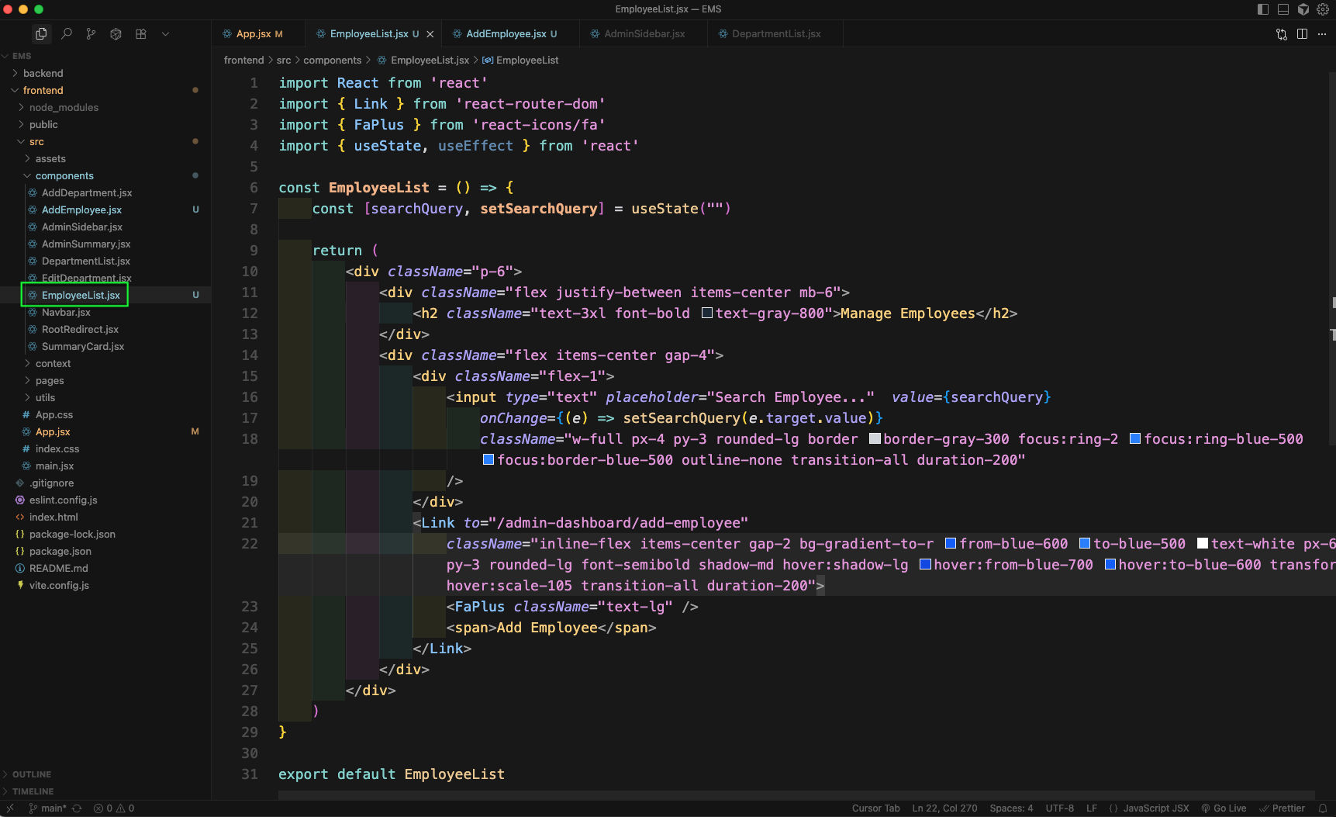The width and height of the screenshot is (1336, 817).
Task: Change indentation via Spaces: 4
Action: (x=1011, y=808)
